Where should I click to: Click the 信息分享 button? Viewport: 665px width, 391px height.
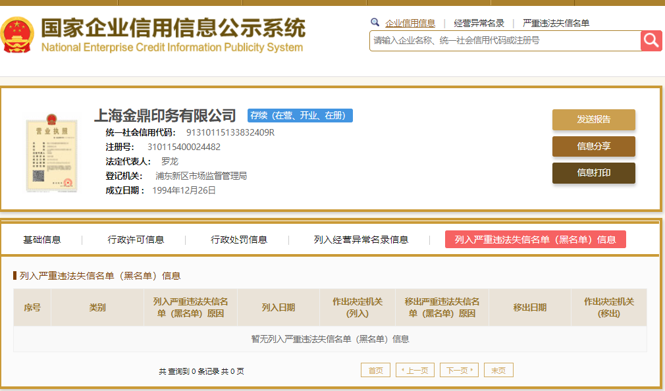pyautogui.click(x=594, y=146)
